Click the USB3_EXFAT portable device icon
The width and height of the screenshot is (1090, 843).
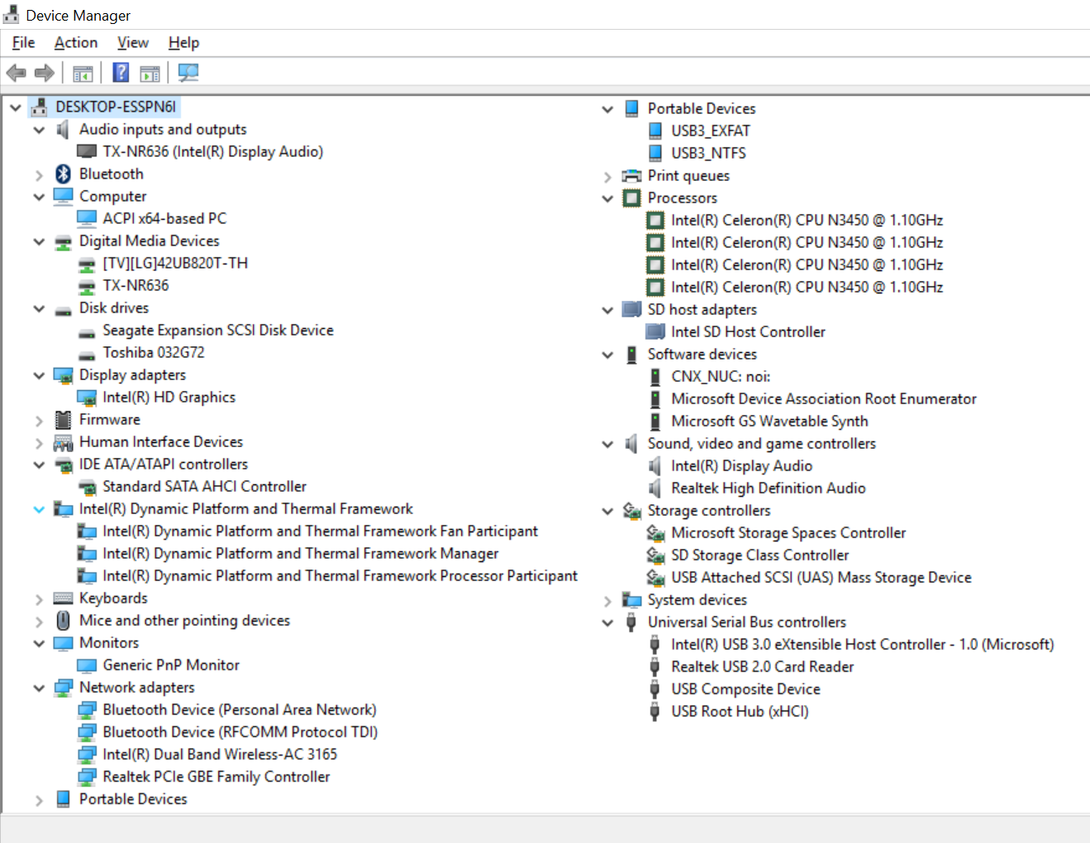[655, 131]
